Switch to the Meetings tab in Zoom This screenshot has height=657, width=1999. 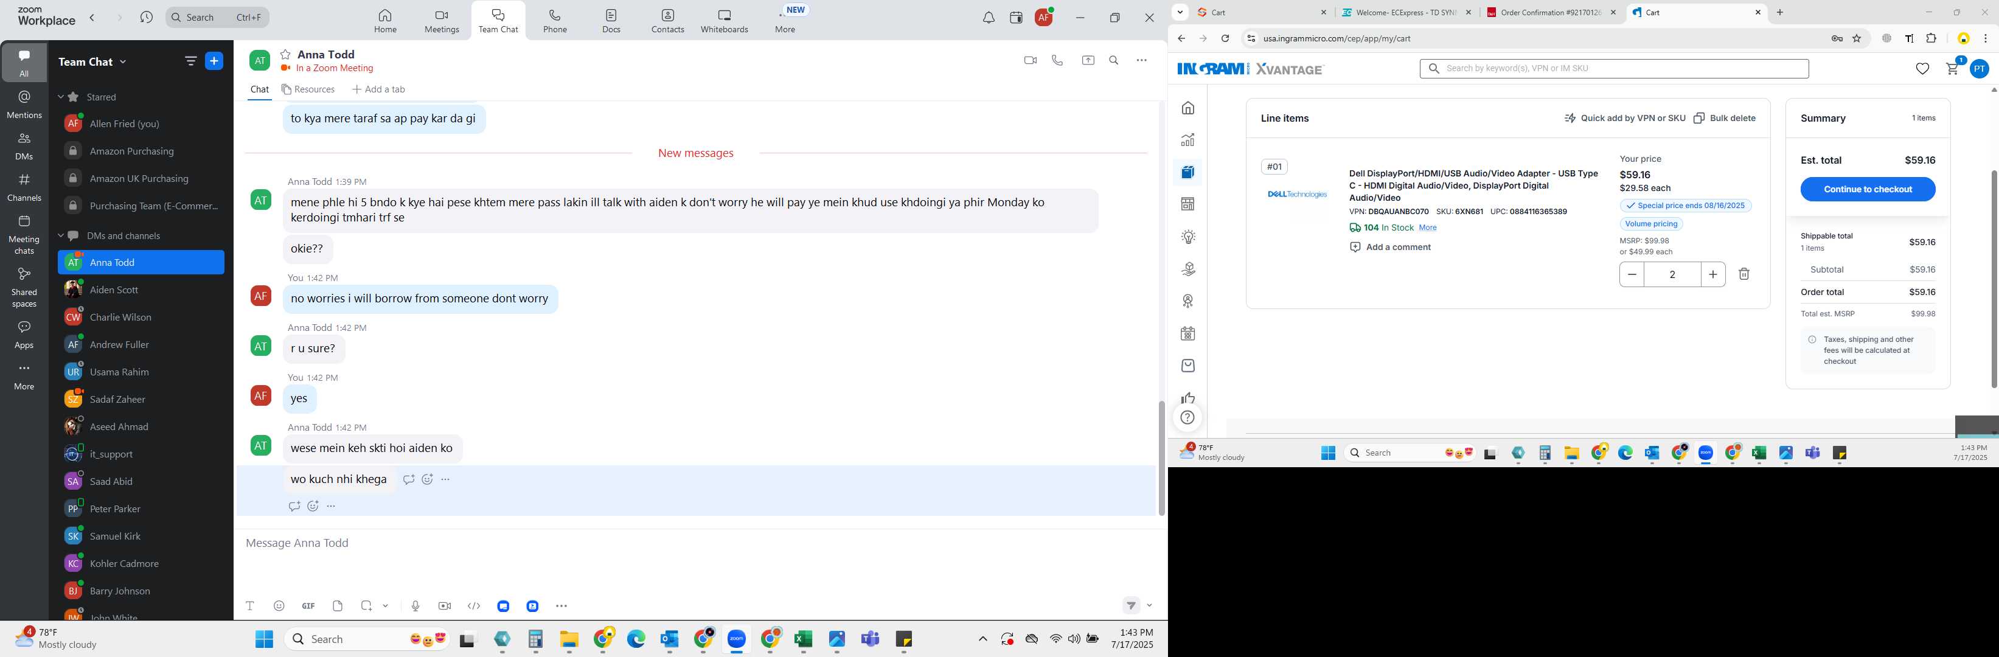(x=442, y=21)
